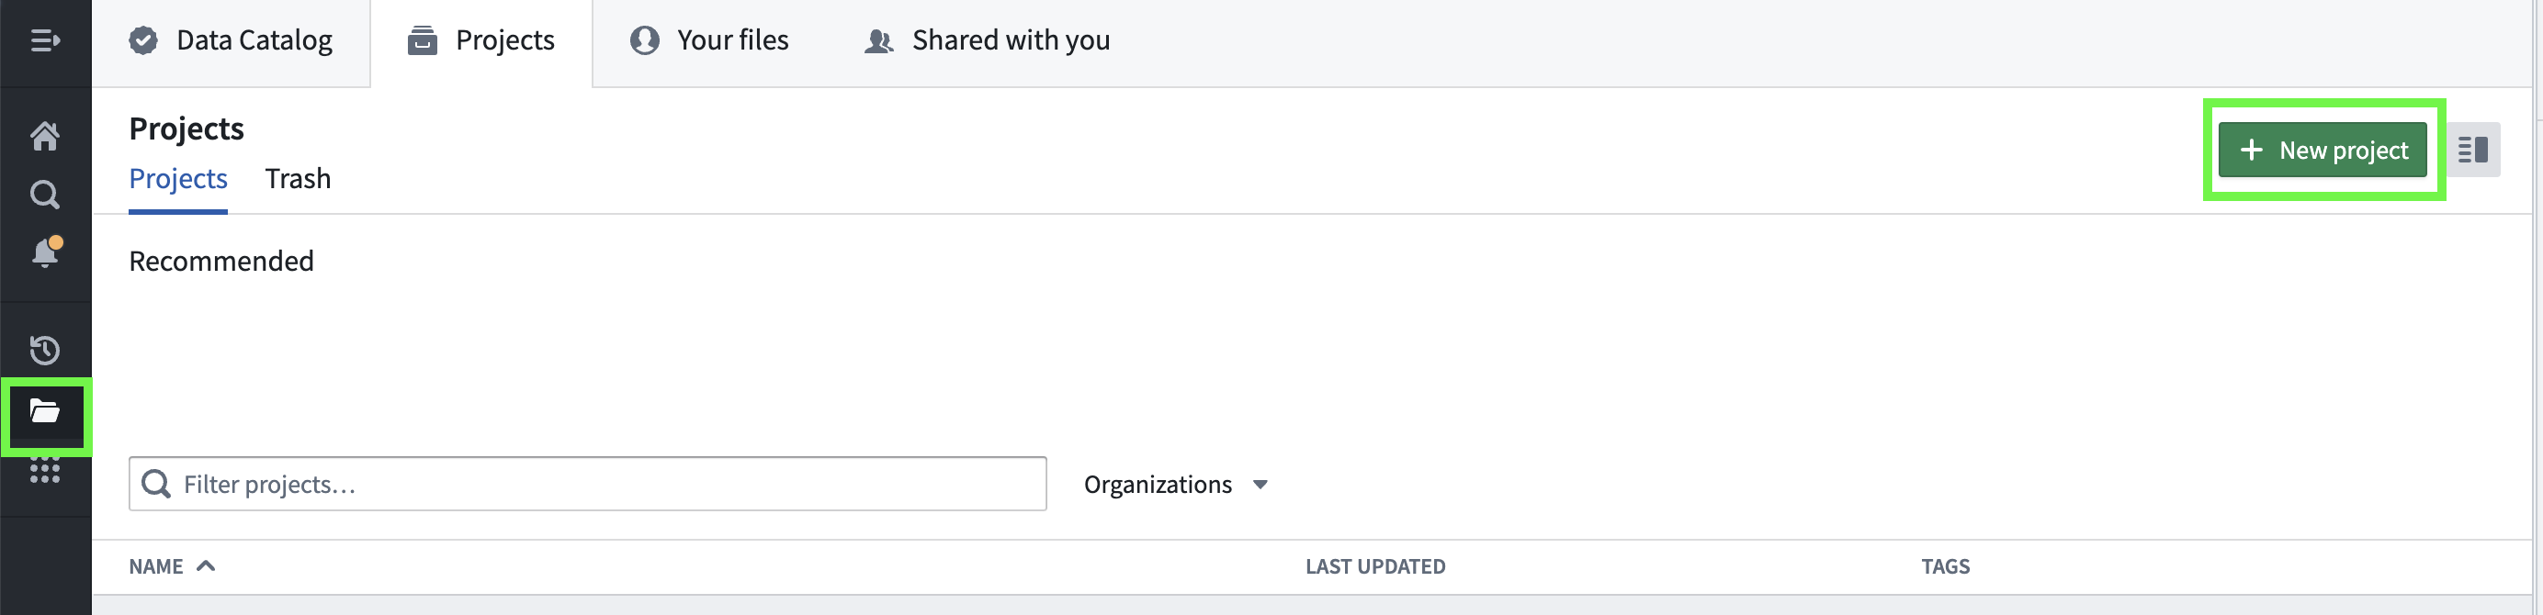Expand the Organizations dropdown
The height and width of the screenshot is (615, 2543).
click(x=1175, y=484)
